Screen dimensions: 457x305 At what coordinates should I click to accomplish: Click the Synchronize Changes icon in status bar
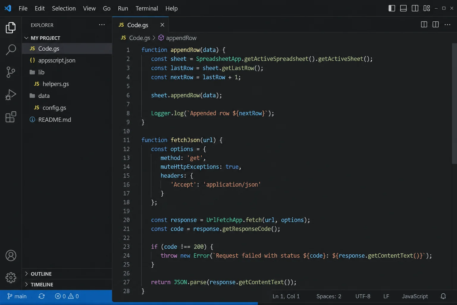[42, 296]
